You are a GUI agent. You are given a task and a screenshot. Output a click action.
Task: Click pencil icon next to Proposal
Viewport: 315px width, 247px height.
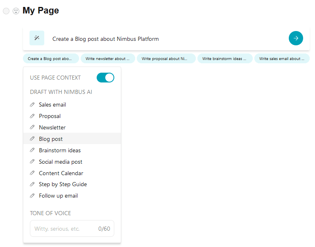tap(32, 116)
